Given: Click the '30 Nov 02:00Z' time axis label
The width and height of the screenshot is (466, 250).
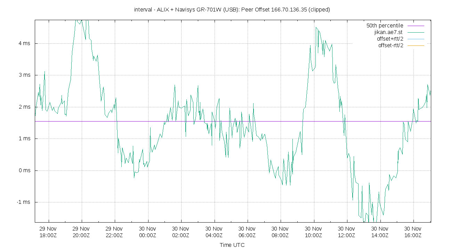Looking at the screenshot, I should 181,232.
